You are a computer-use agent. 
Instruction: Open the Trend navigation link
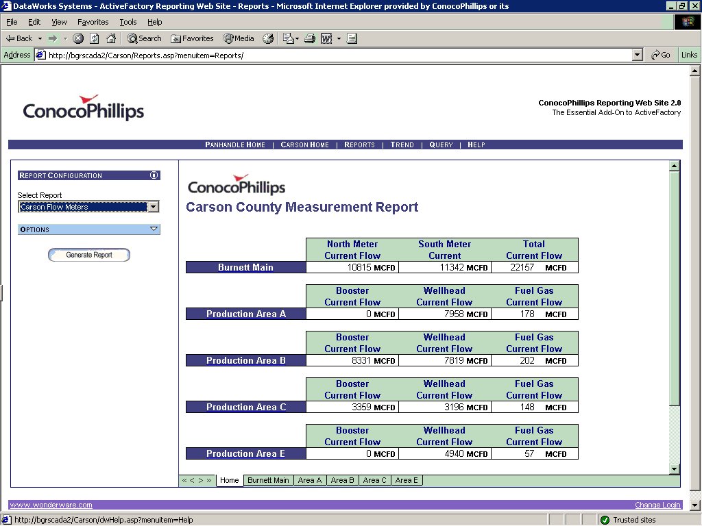[x=402, y=145]
